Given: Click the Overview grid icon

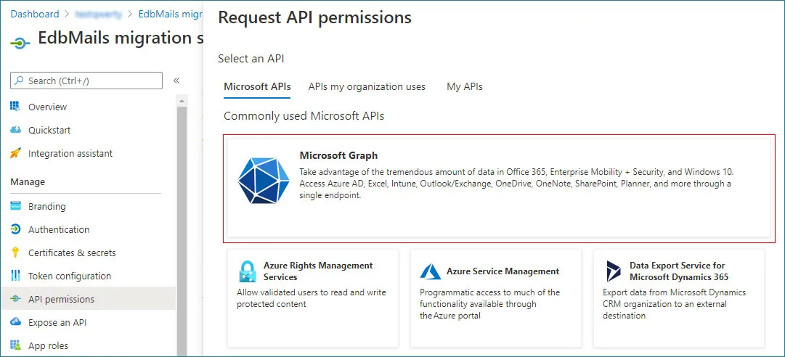Looking at the screenshot, I should [15, 107].
